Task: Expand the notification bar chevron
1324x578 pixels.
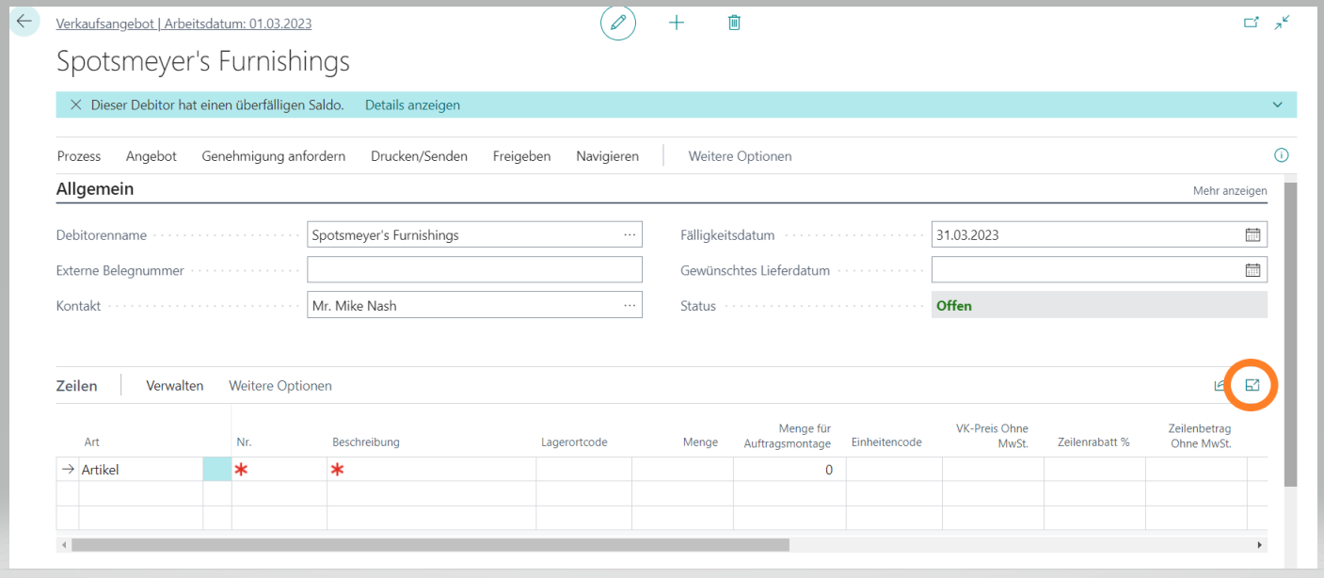Action: [x=1278, y=105]
